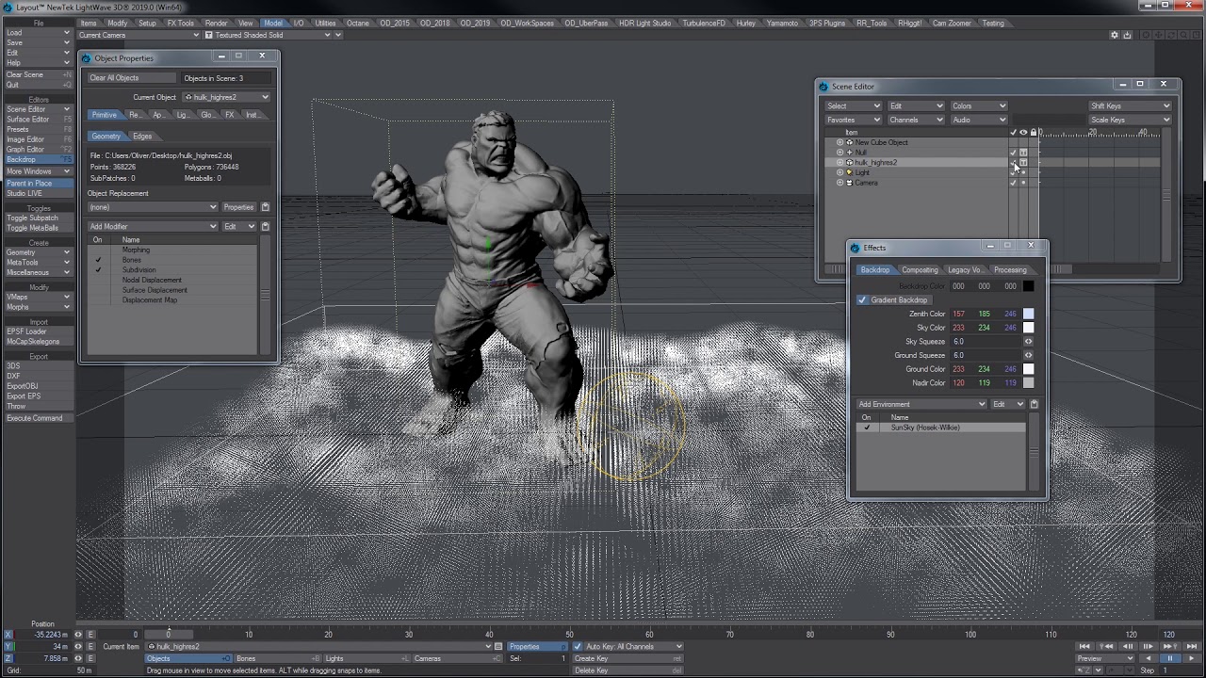Open the Add Environment dropdown

pyautogui.click(x=921, y=404)
